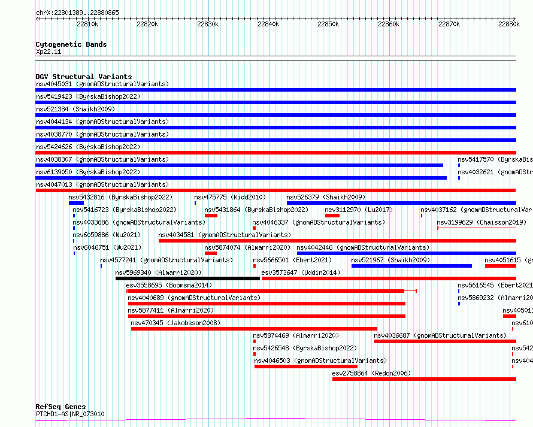The height and width of the screenshot is (427, 533).
Task: Open the esv2758864 Redon2006 variant
Action: 371,373
